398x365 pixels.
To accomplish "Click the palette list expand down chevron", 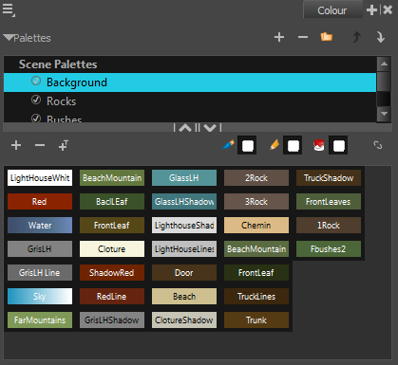I will click(x=210, y=127).
